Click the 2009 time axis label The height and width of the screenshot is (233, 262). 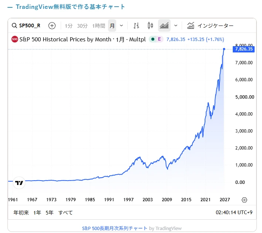[x=167, y=200]
